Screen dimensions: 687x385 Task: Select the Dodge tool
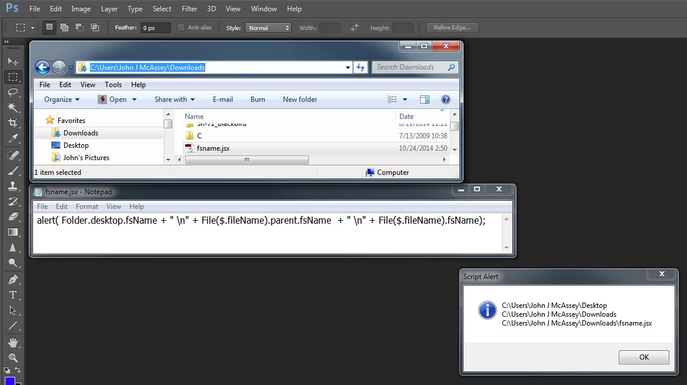(x=13, y=263)
